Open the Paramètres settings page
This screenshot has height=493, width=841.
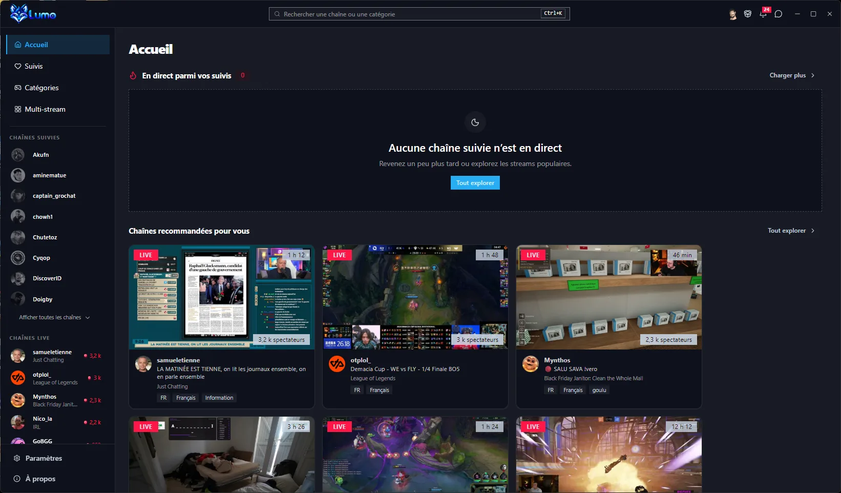click(x=58, y=458)
